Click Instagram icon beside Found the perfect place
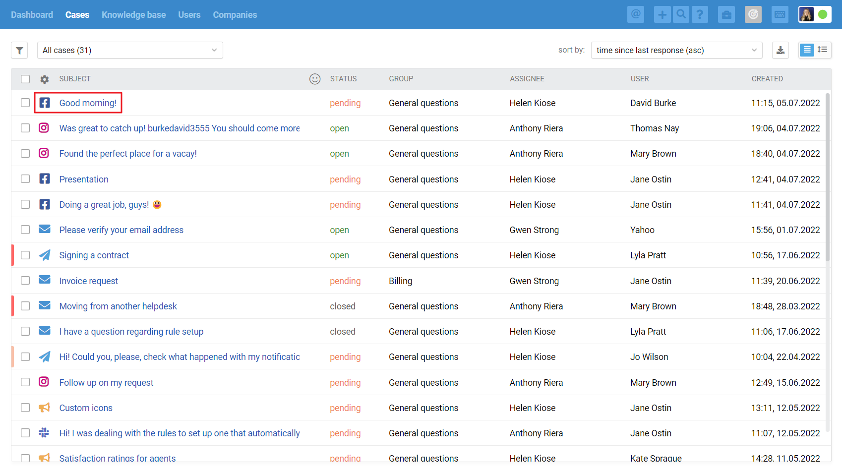The width and height of the screenshot is (842, 473). coord(44,153)
